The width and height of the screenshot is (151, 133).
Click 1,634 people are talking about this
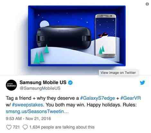pyautogui.click(x=62, y=127)
